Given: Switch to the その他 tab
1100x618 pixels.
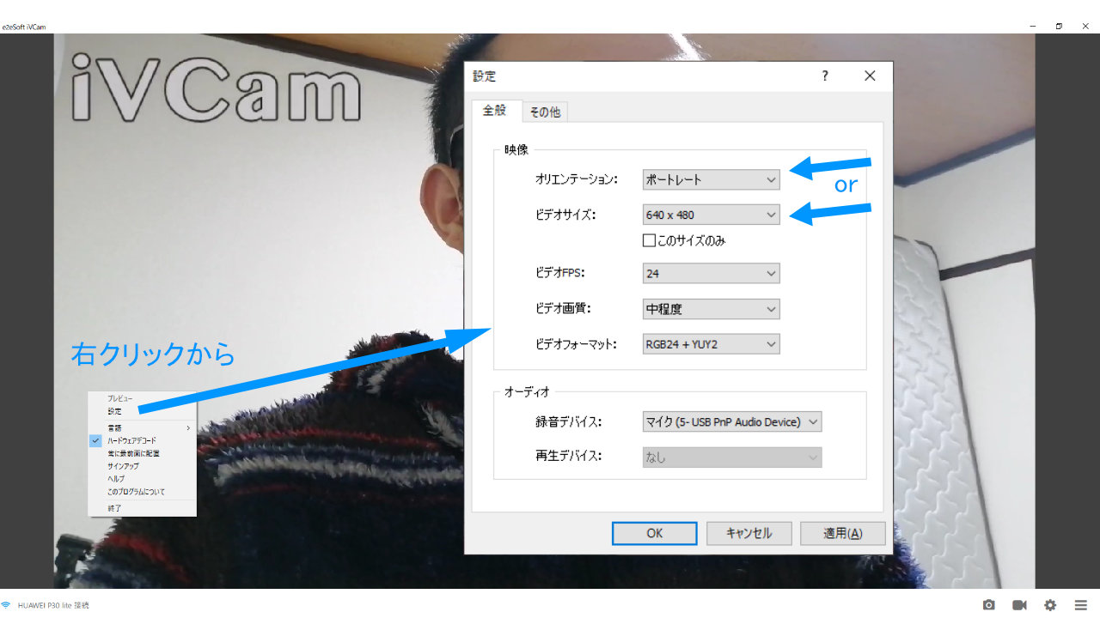Looking at the screenshot, I should click(545, 112).
